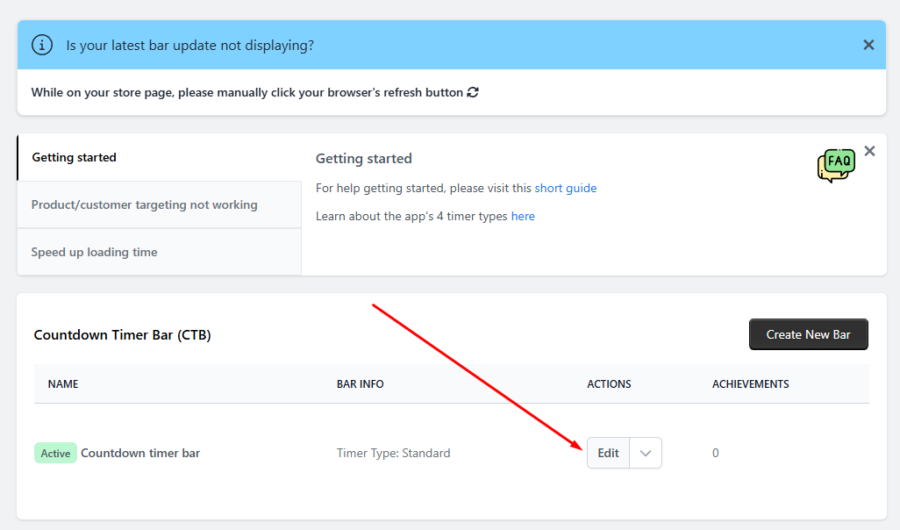This screenshot has height=530, width=900.
Task: Close the Getting started help panel
Action: 869,151
